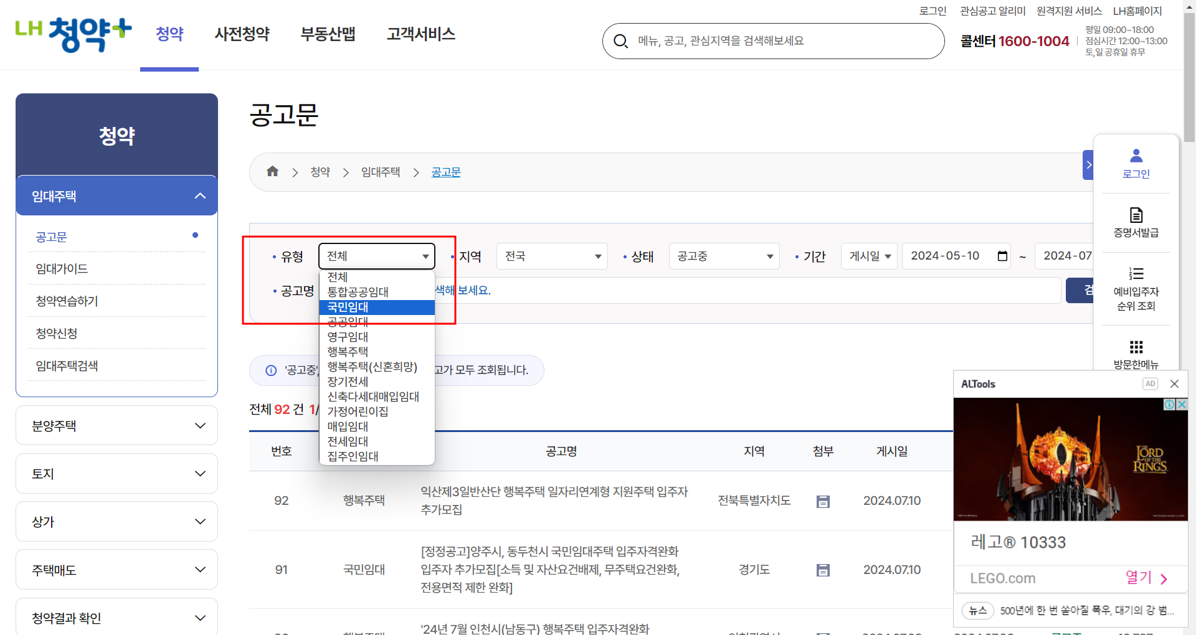Screen dimensions: 1196x635
Task: Expand the 분양주택 sidebar section
Action: coord(116,425)
